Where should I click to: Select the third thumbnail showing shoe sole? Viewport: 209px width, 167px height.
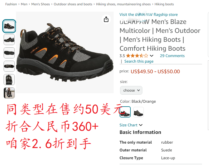(9, 53)
